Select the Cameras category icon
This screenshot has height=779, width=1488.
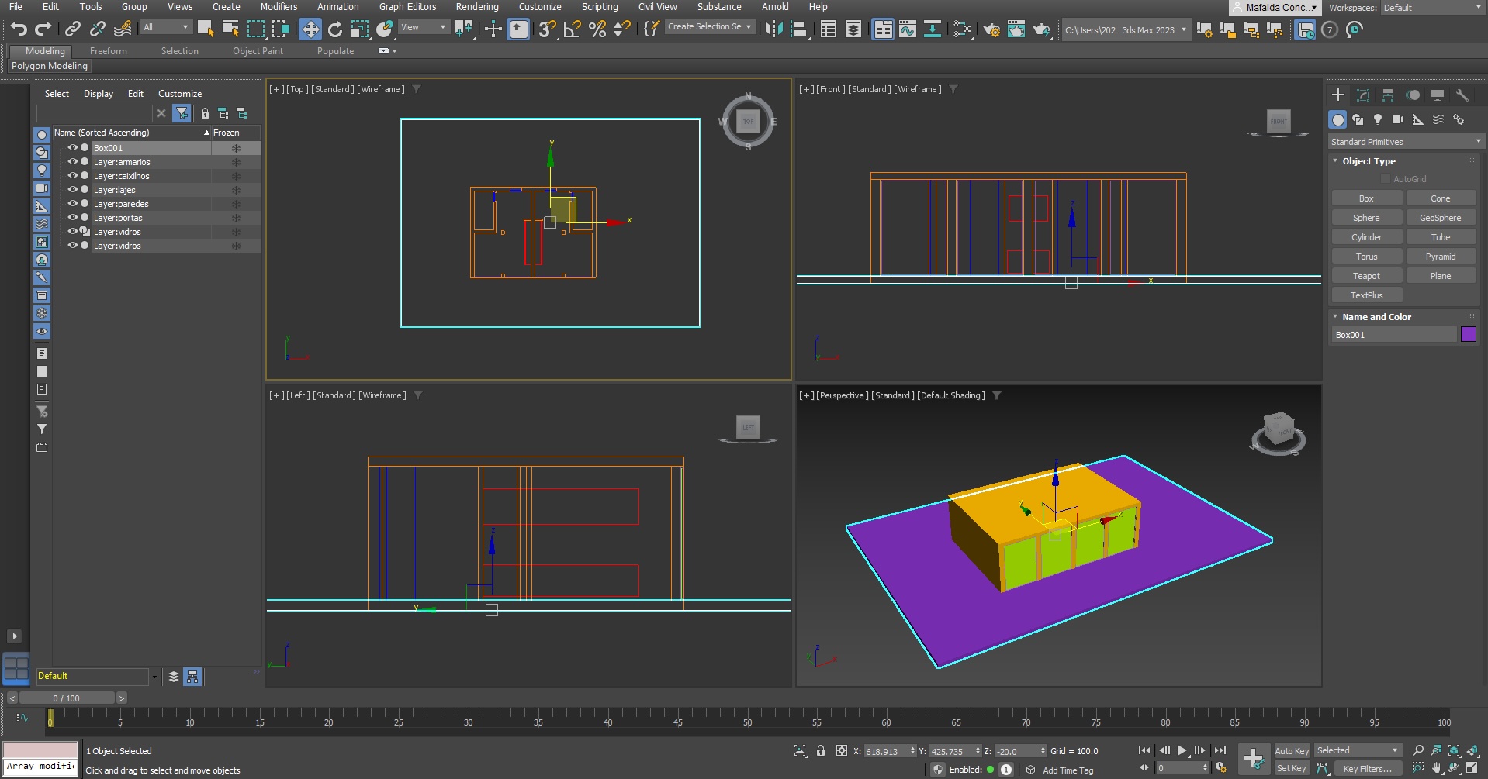pos(1397,119)
